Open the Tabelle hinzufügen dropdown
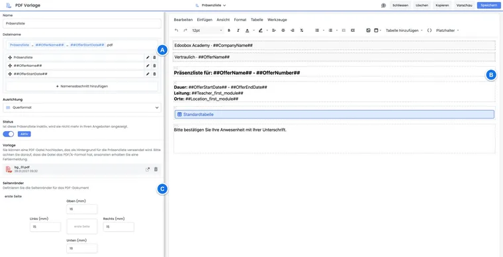 coord(404,30)
